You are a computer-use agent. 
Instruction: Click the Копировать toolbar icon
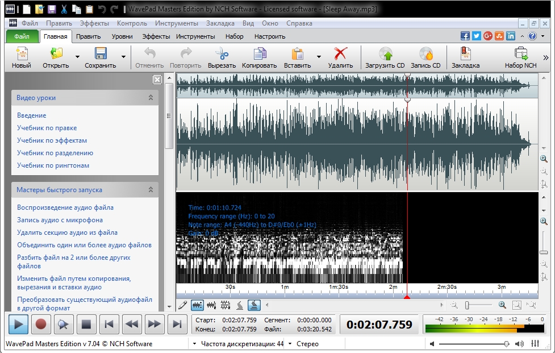(x=260, y=54)
